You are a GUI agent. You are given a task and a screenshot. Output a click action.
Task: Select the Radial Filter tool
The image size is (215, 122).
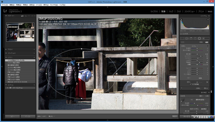199,38
